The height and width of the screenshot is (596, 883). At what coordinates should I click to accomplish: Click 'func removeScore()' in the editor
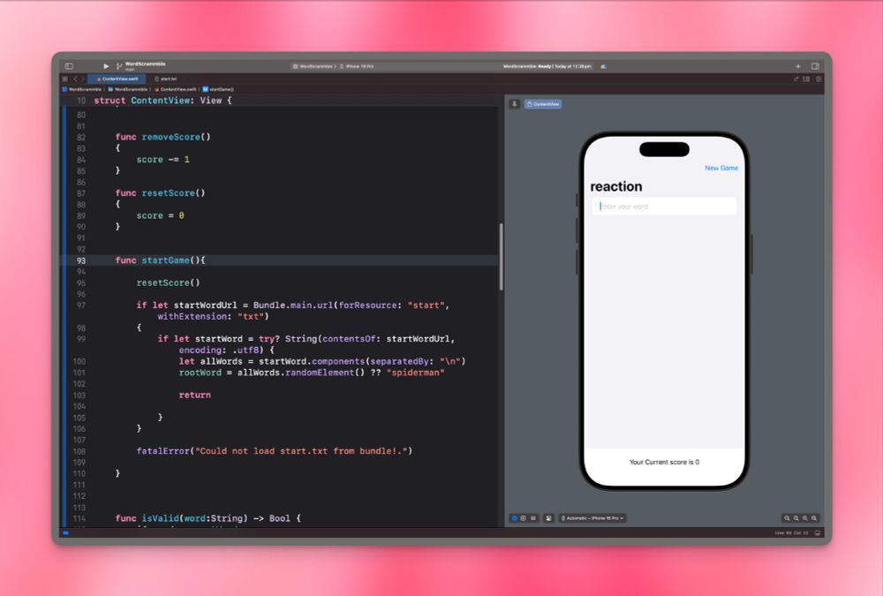click(162, 137)
